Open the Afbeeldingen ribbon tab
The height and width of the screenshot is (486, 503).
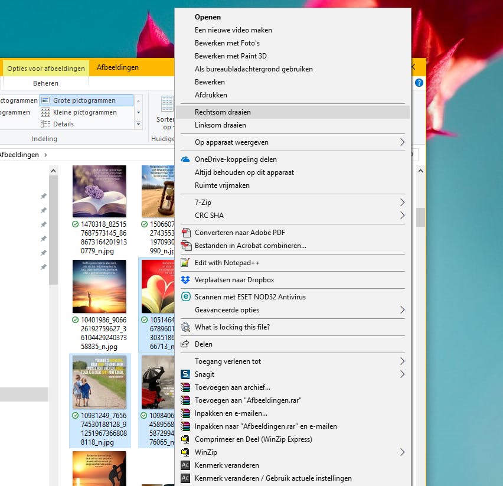117,67
